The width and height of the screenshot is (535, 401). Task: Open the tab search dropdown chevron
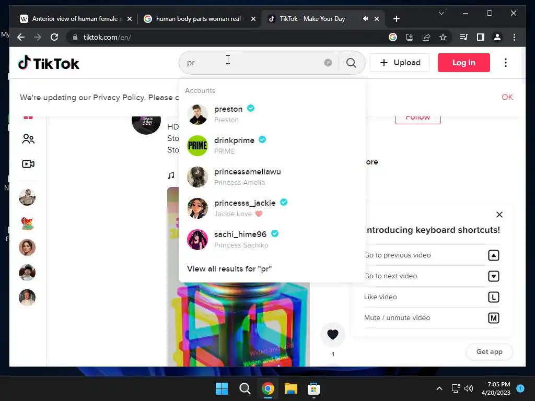pyautogui.click(x=441, y=13)
